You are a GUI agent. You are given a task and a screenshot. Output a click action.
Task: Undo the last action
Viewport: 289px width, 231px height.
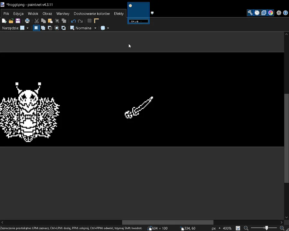[73, 21]
